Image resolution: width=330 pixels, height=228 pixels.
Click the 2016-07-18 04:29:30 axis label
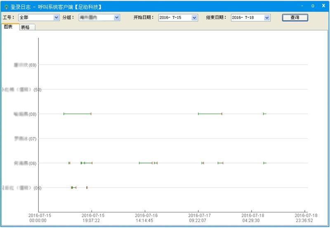tap(252, 218)
